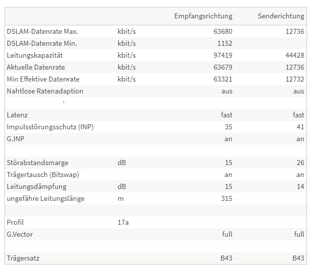The image size is (313, 270).
Task: Click the Impulsstörungsschutz (INP) label
Action: tap(50, 127)
